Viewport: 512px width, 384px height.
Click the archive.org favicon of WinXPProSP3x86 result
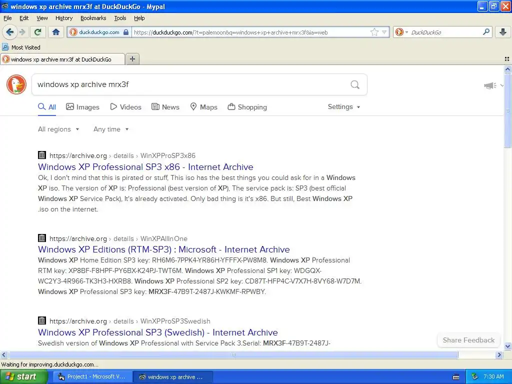(42, 155)
